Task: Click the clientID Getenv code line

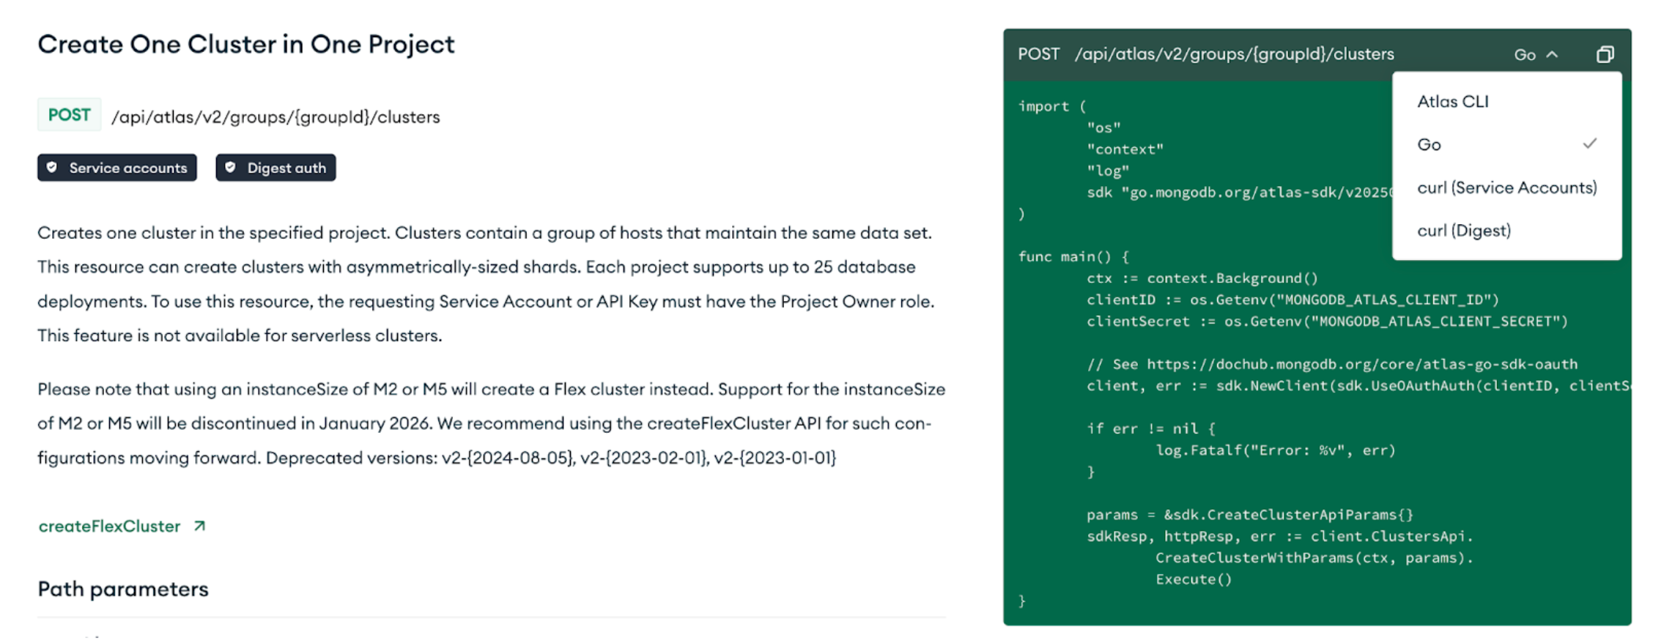Action: 1293,300
